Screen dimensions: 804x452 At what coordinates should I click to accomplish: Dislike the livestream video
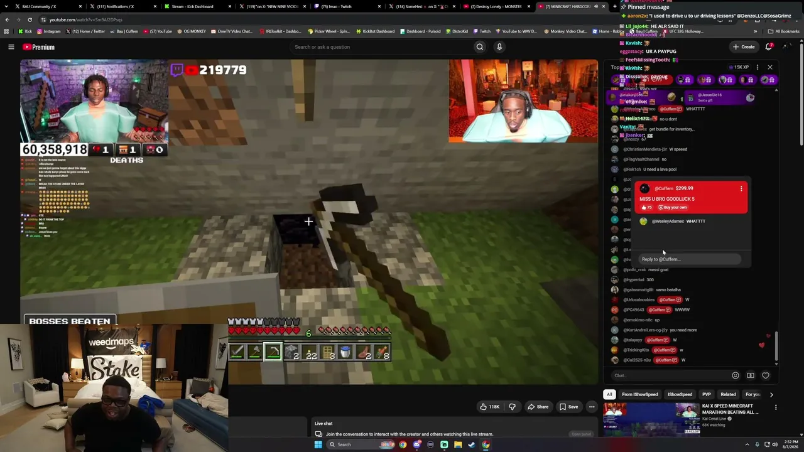coord(512,407)
